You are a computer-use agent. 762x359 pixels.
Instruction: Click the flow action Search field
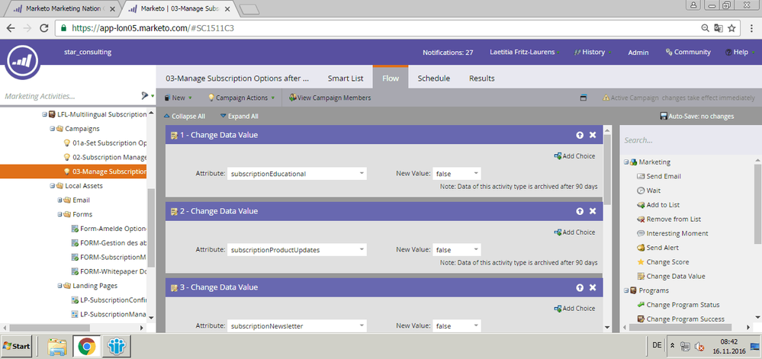pos(686,140)
